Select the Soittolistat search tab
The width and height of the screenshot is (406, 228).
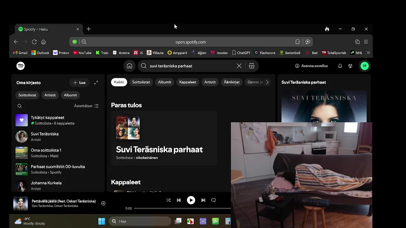141,82
